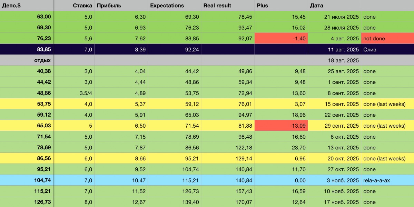414x207 pixels.
Task: Select the "Слив" cell in dark row
Action: [387, 50]
